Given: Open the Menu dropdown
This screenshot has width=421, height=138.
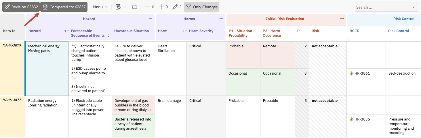Looking at the screenshot, I should (x=100, y=7).
